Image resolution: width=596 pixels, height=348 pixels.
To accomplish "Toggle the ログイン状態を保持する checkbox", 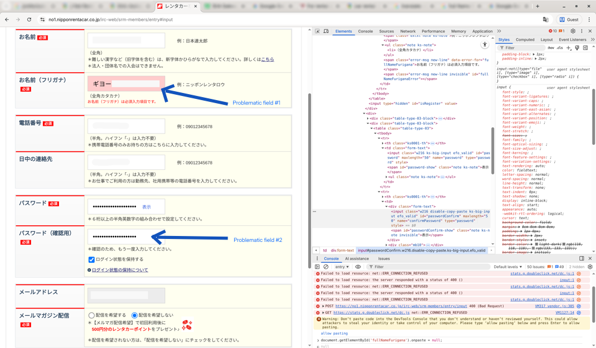I will tap(91, 260).
